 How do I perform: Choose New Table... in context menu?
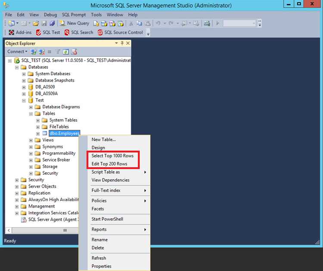tap(104, 140)
